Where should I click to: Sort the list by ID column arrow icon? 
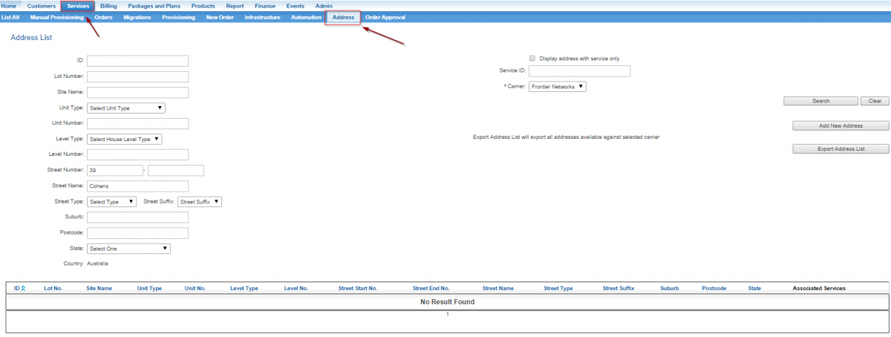pos(23,288)
